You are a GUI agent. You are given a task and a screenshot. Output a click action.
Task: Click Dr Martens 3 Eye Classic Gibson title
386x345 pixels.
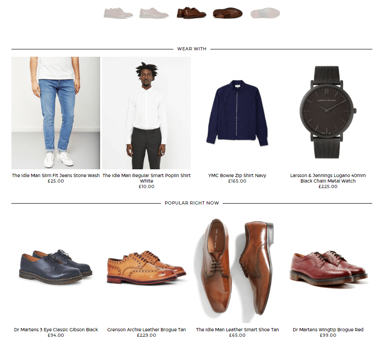pyautogui.click(x=56, y=329)
